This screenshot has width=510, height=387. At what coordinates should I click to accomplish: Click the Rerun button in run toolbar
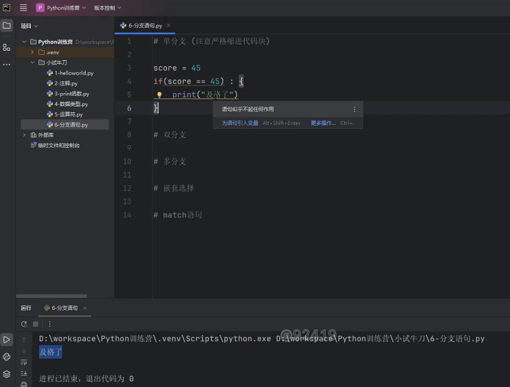[24, 324]
